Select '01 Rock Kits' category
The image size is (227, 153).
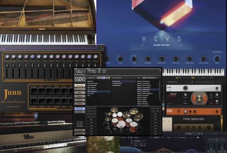pyautogui.click(x=124, y=81)
